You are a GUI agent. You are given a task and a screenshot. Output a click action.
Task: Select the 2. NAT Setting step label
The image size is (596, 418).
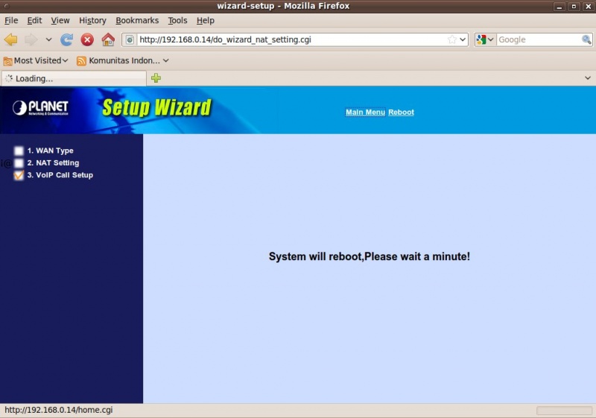pyautogui.click(x=53, y=162)
